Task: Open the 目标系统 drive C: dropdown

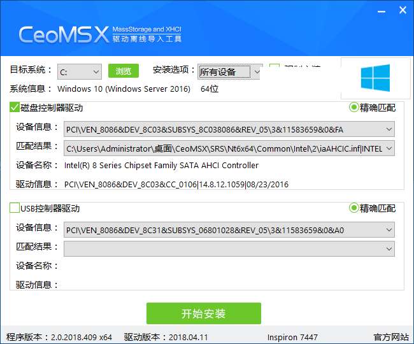Action: (80, 72)
